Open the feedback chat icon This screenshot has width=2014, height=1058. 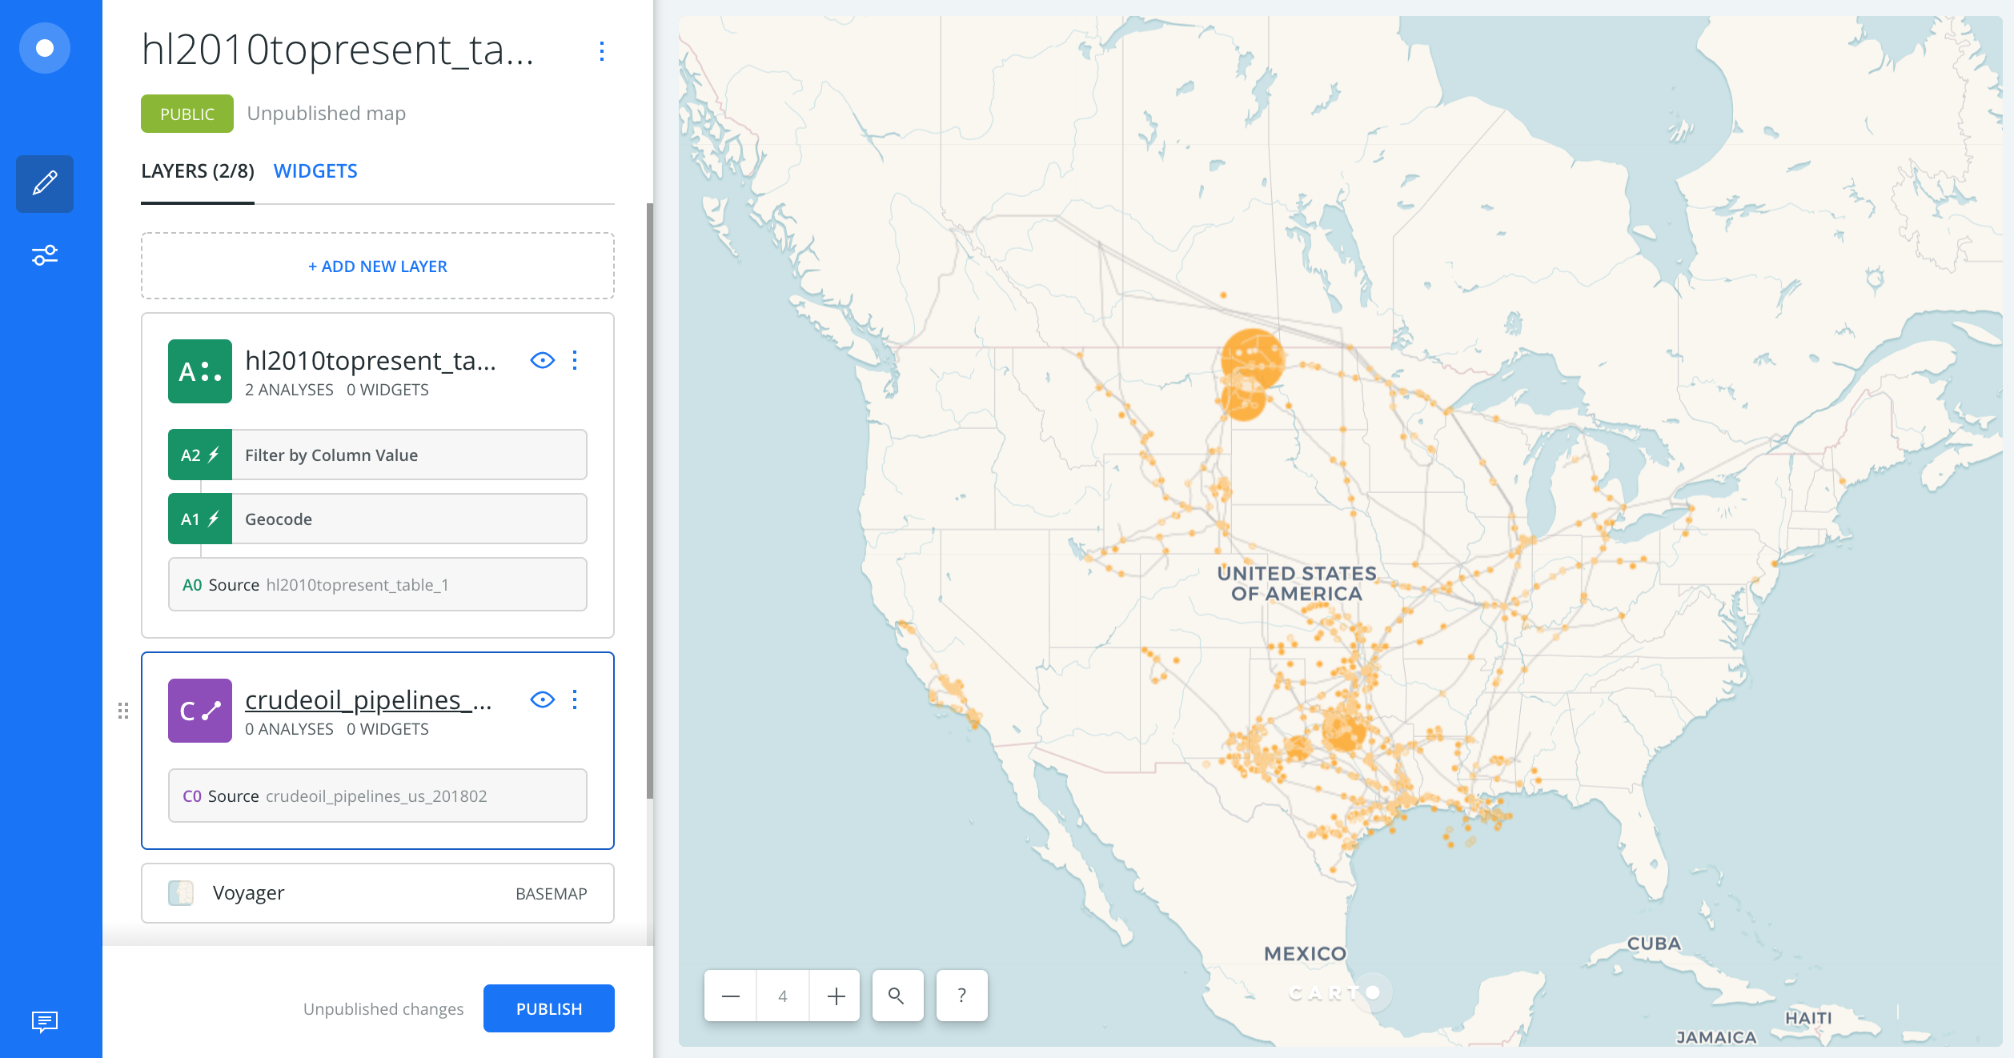point(45,1021)
